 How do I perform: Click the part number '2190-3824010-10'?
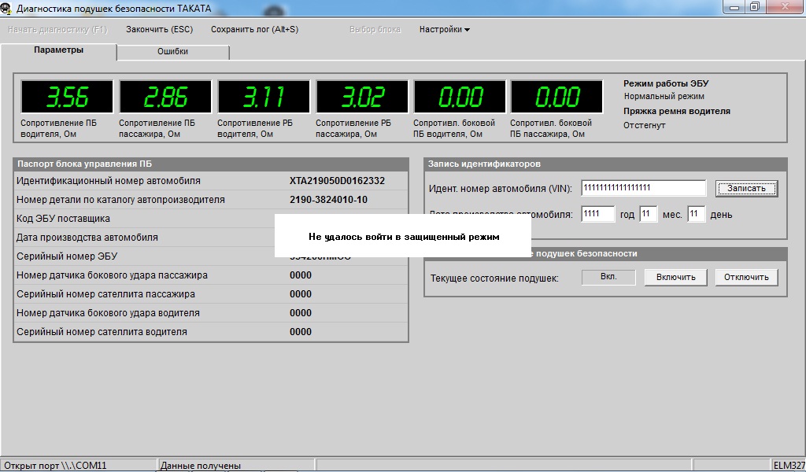click(328, 200)
